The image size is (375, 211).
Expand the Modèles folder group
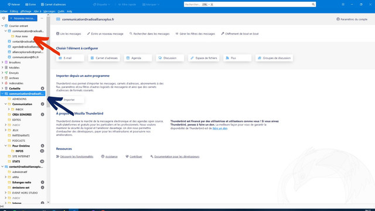coord(2,67)
